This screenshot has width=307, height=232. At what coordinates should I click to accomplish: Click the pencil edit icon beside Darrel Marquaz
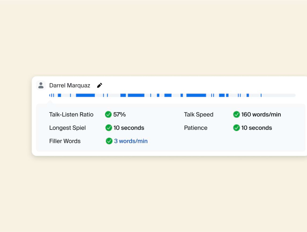coord(100,86)
